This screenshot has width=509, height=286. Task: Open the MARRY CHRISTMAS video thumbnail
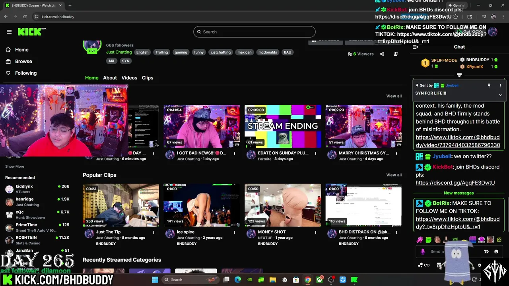coord(363,126)
